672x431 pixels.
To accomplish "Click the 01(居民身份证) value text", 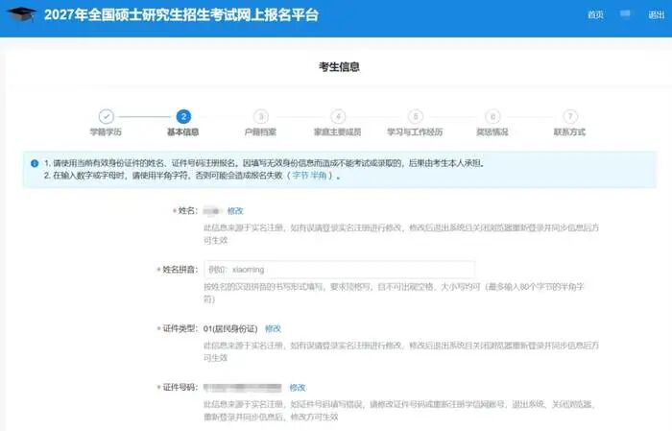I will coord(230,328).
